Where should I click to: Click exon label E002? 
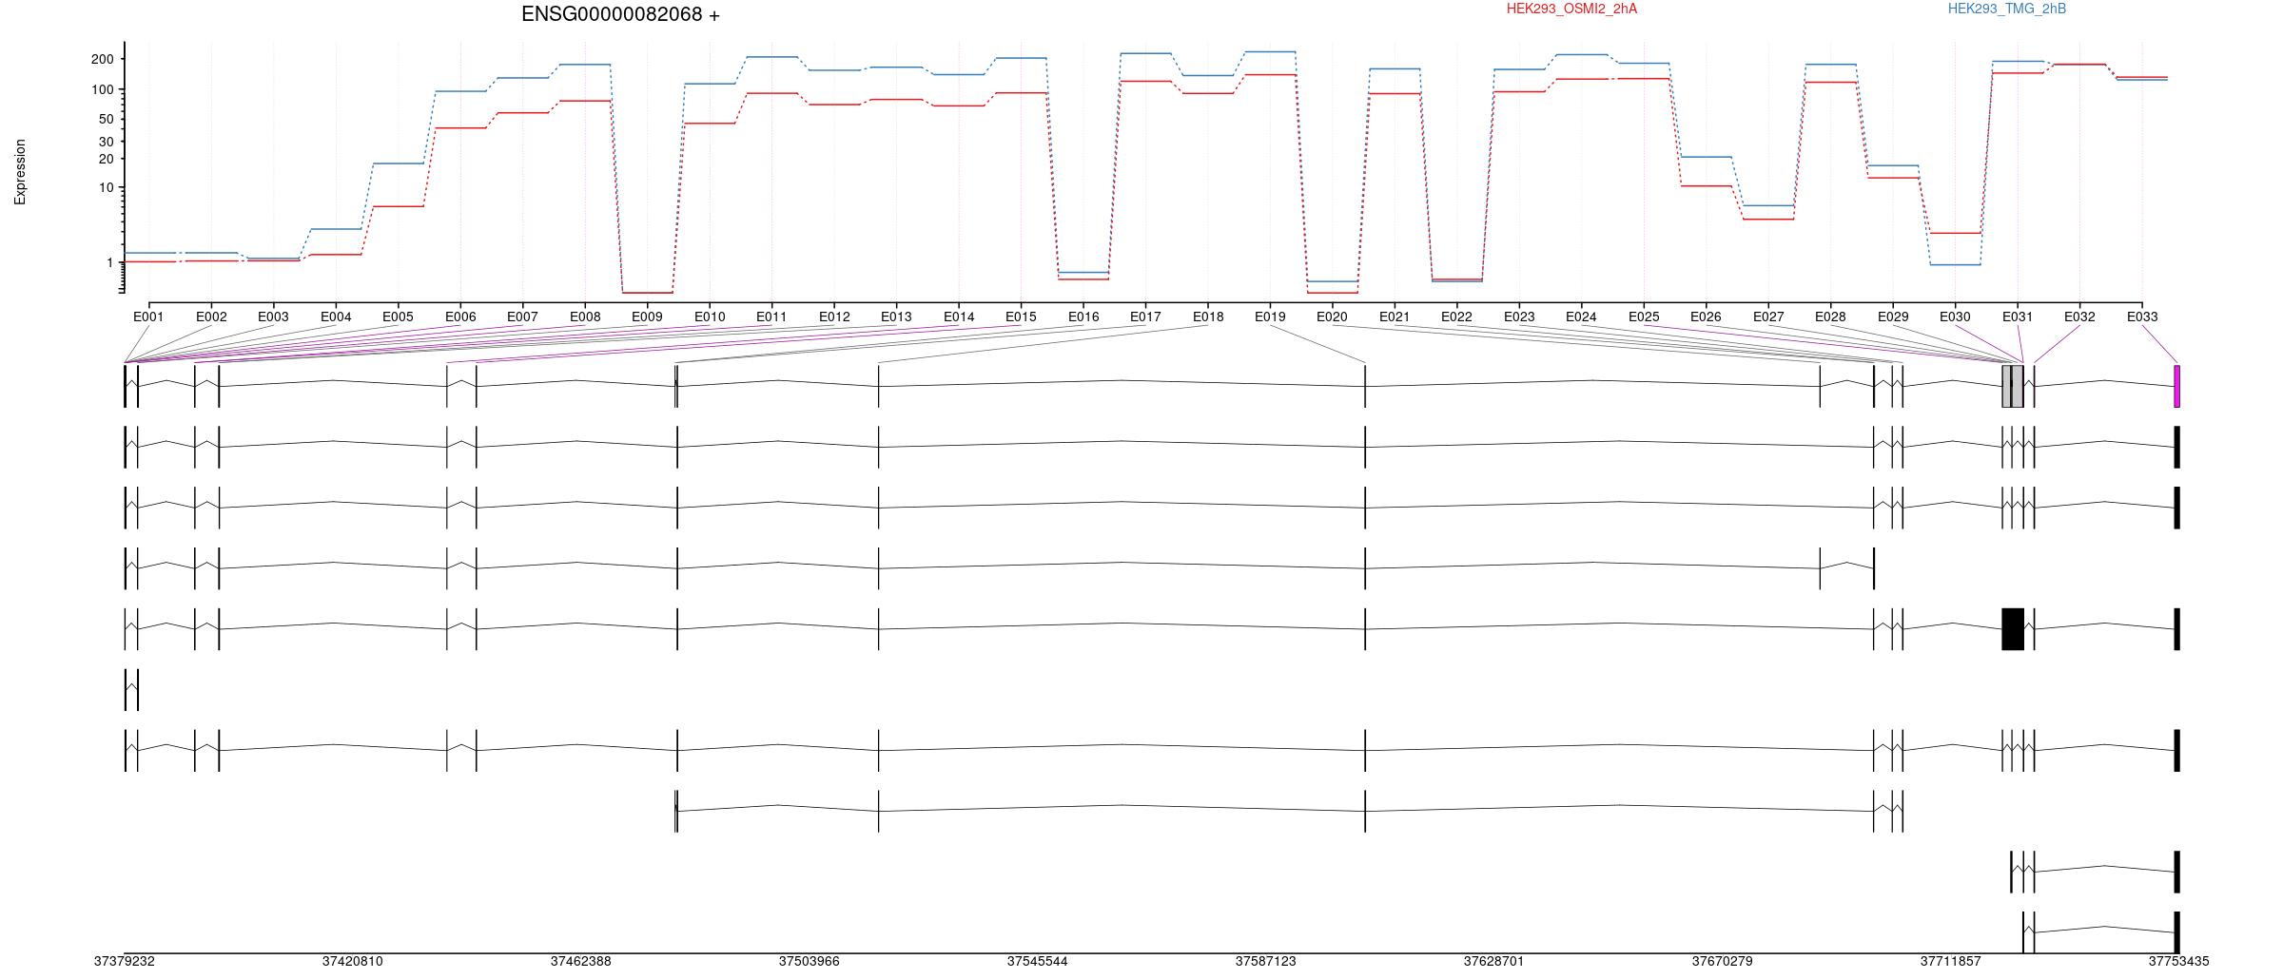[x=211, y=317]
